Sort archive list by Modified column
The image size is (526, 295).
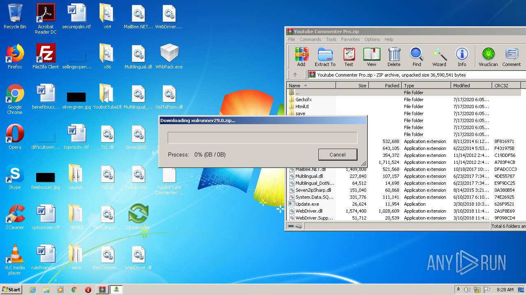pos(472,85)
